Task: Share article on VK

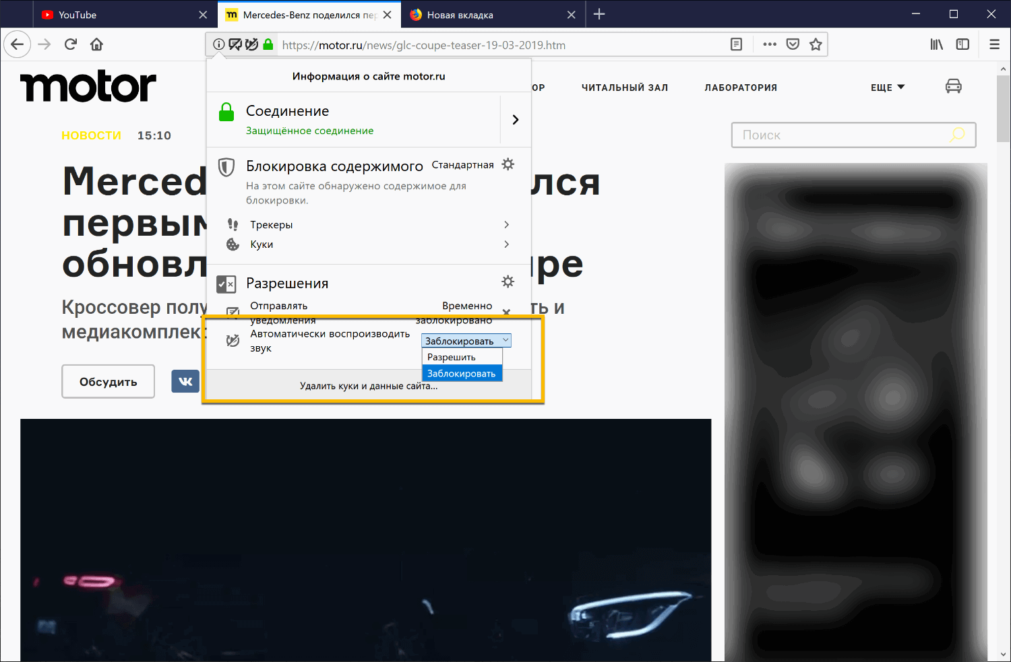Action: [x=185, y=381]
